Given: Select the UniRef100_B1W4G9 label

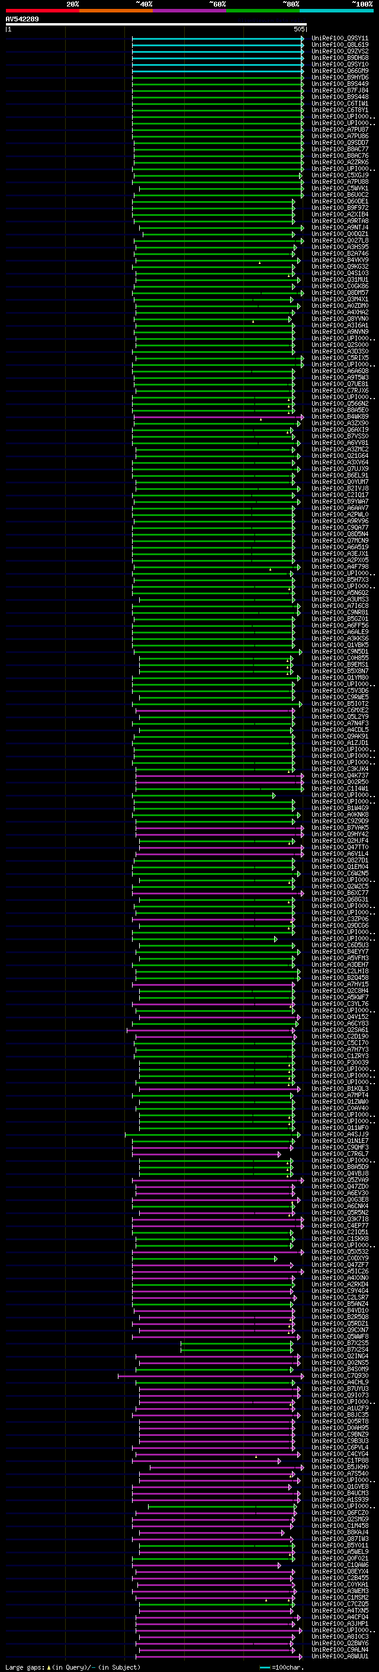Looking at the screenshot, I should [339, 808].
